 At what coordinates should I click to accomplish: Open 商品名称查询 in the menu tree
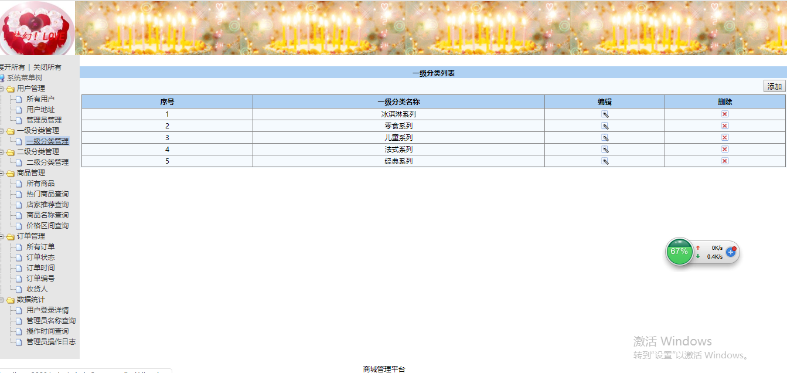click(x=47, y=215)
